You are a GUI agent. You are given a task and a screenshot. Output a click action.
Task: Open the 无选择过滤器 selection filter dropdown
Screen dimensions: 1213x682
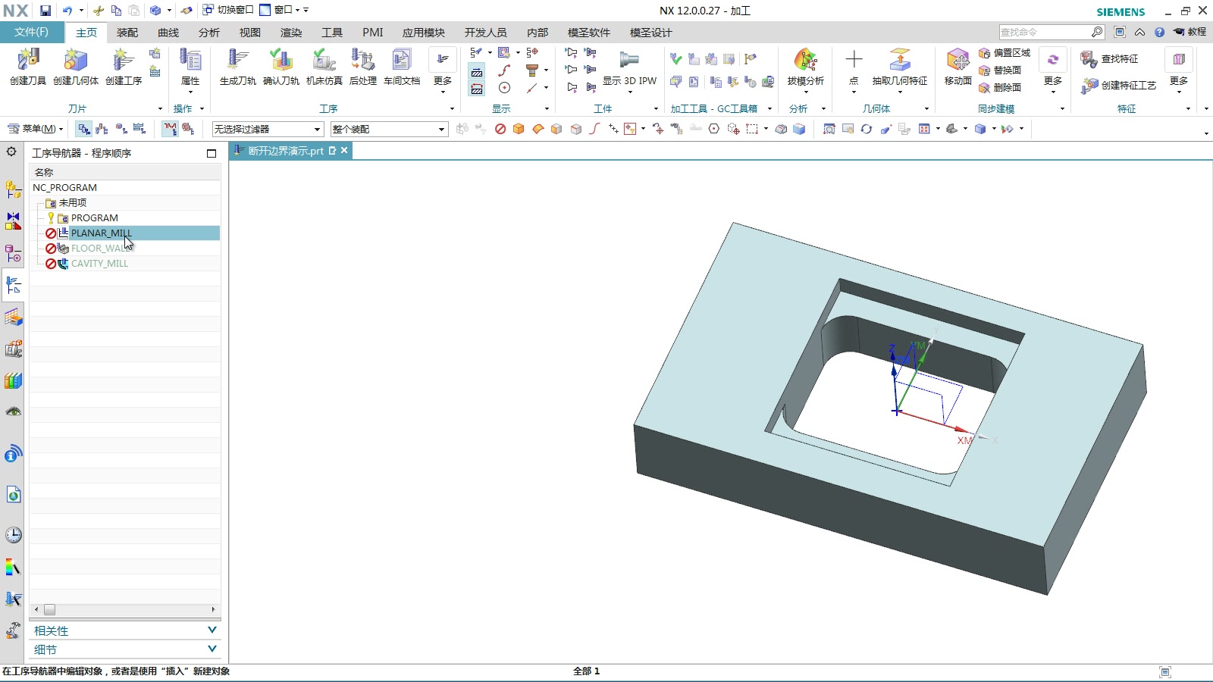coord(268,130)
